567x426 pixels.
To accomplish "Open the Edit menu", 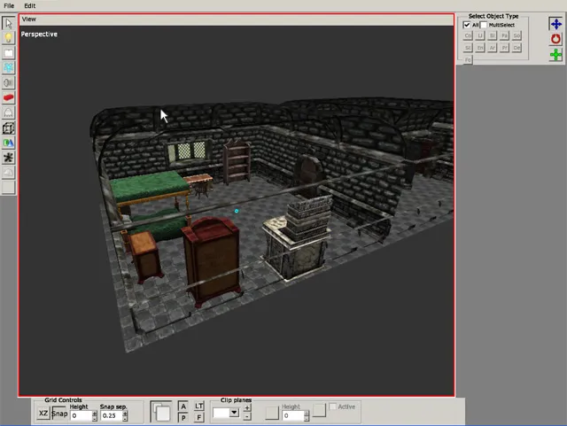I will pos(30,5).
